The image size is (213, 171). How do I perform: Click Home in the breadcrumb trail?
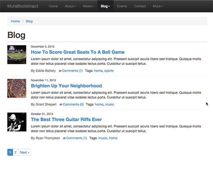pyautogui.click(x=15, y=21)
